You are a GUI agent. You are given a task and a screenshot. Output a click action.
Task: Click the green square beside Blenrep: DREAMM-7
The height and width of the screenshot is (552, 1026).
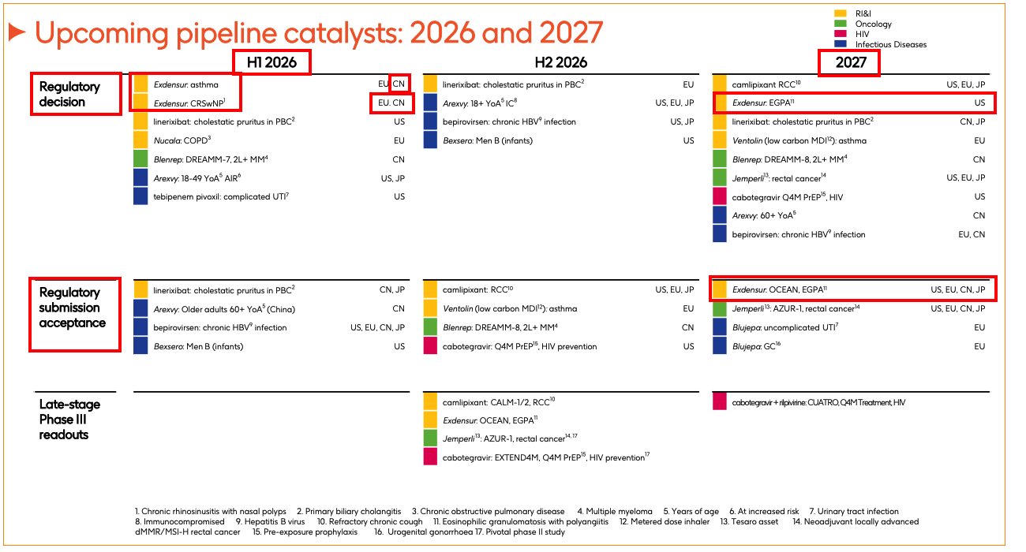tap(140, 159)
